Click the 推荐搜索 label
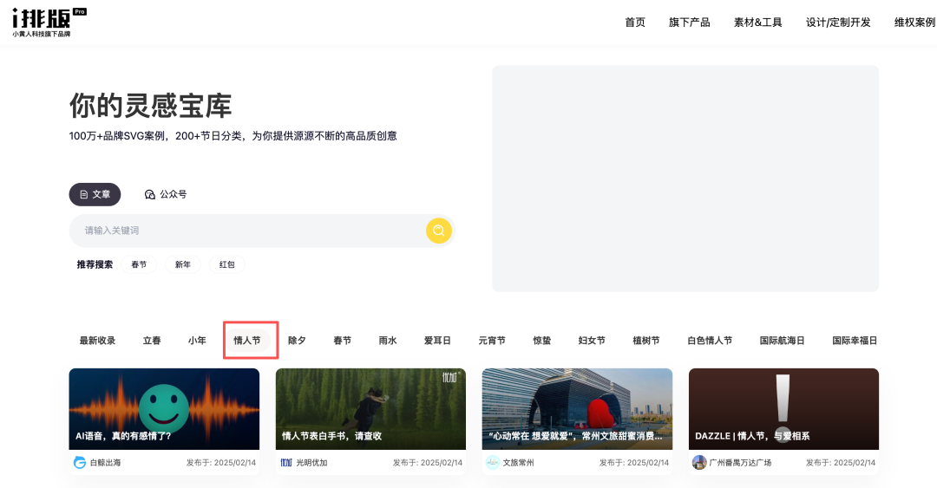The height and width of the screenshot is (488, 937). 95,264
